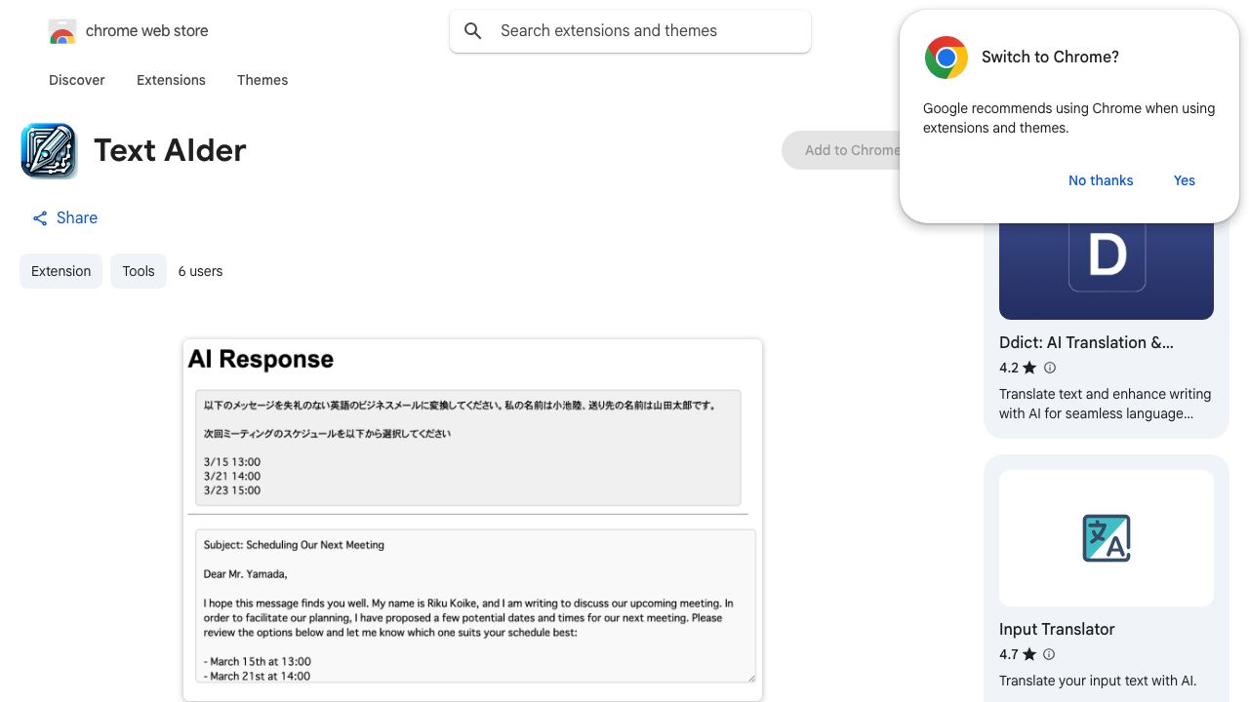Click the Translate your input text description
Viewport: 1249px width, 702px height.
[x=1098, y=681]
